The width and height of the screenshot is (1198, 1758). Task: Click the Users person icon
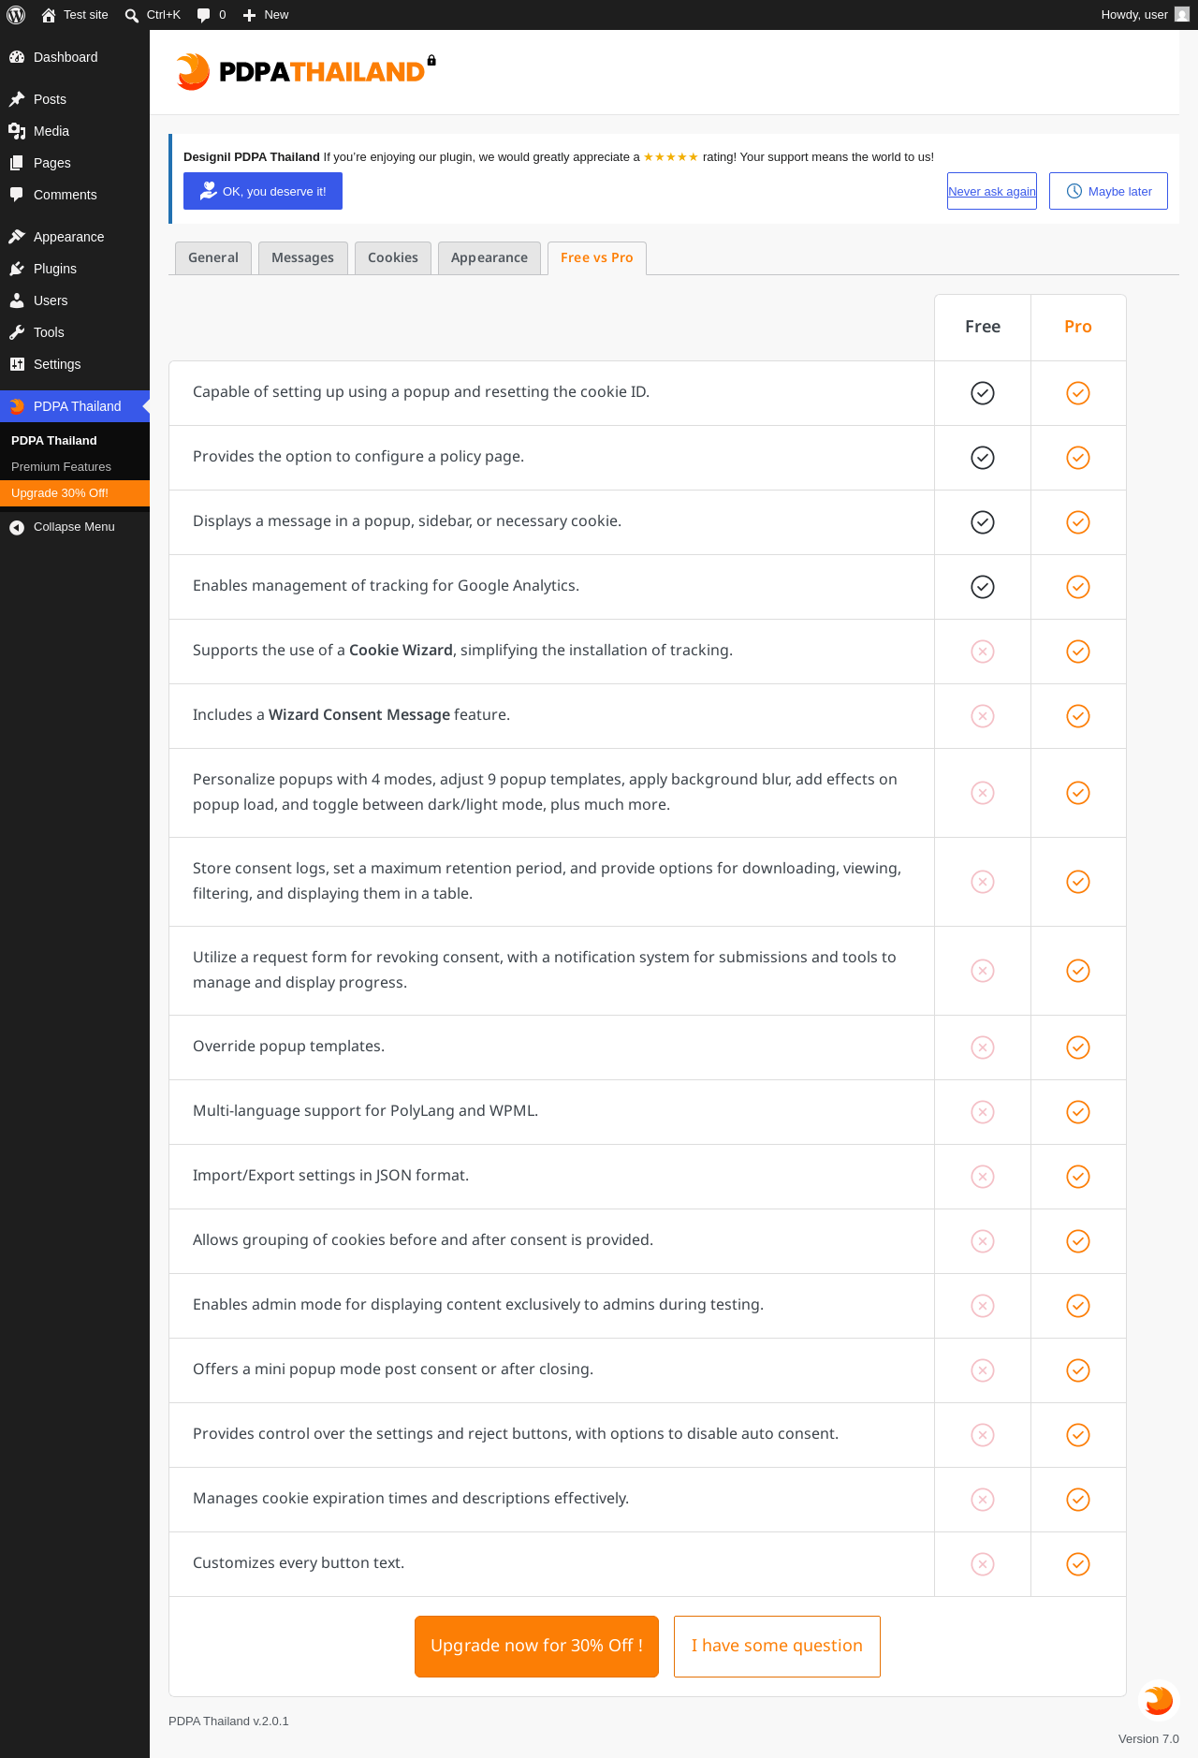point(17,300)
